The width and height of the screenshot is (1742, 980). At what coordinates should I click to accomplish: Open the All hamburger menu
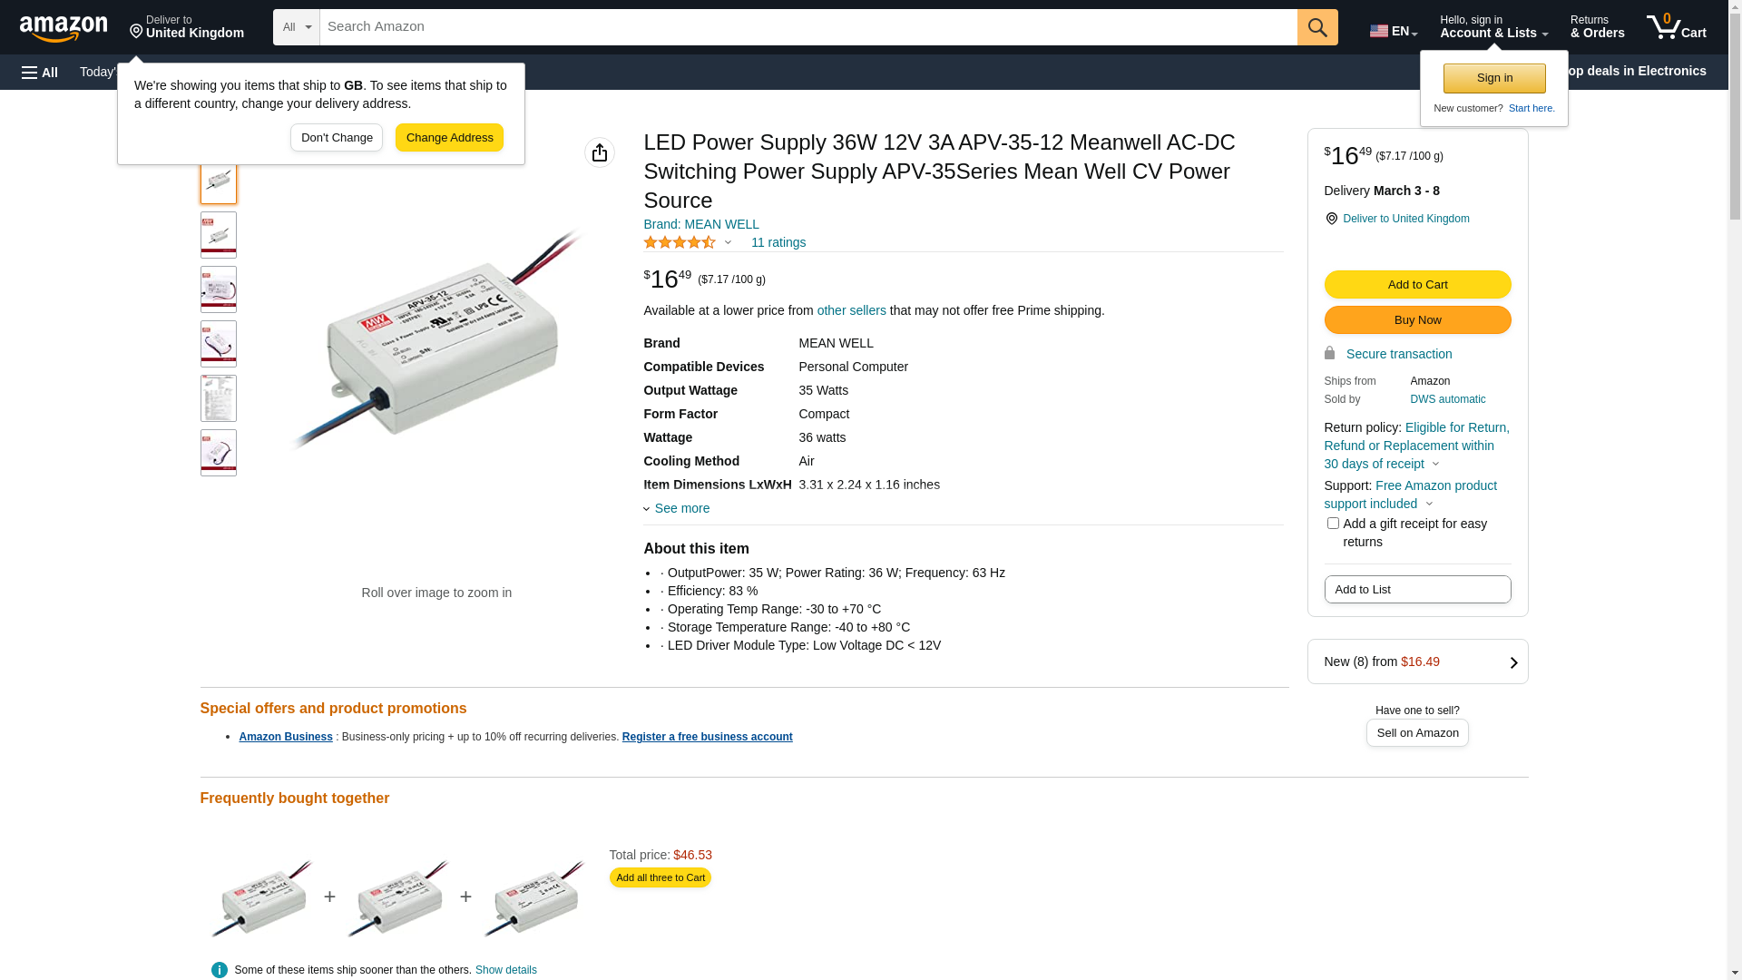coord(40,73)
